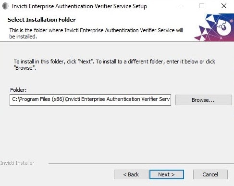Click the puzzle-piece circle in banner graphic
Viewport: 234px width, 186px height.
(x=224, y=27)
